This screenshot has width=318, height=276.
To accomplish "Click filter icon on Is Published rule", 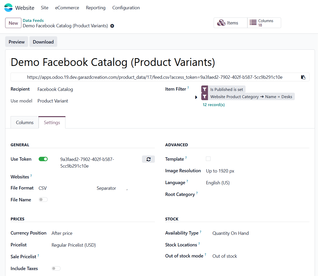I will [x=205, y=89].
